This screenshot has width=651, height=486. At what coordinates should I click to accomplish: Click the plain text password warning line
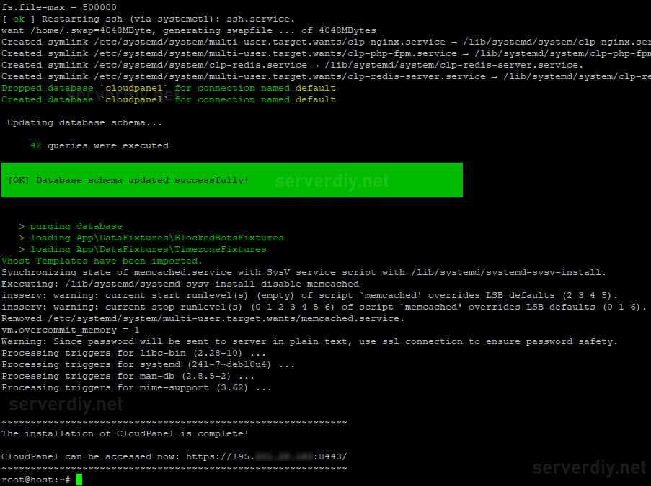309,341
